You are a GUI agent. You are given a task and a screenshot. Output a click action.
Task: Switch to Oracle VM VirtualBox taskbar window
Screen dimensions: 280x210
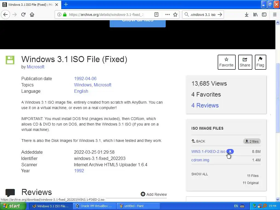[94, 206]
